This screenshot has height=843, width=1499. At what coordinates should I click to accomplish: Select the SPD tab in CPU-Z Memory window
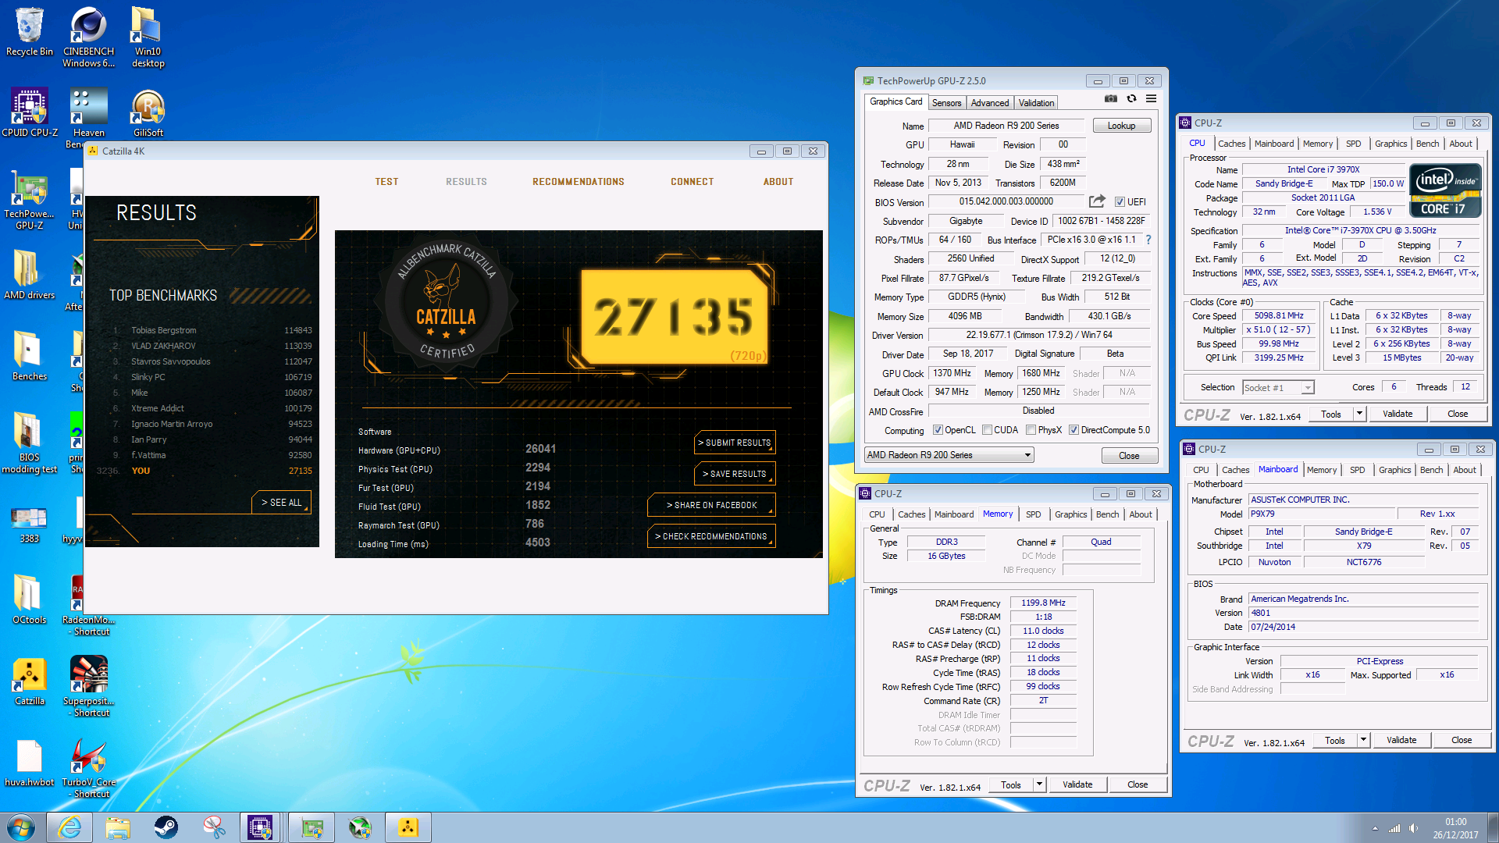pyautogui.click(x=1033, y=514)
